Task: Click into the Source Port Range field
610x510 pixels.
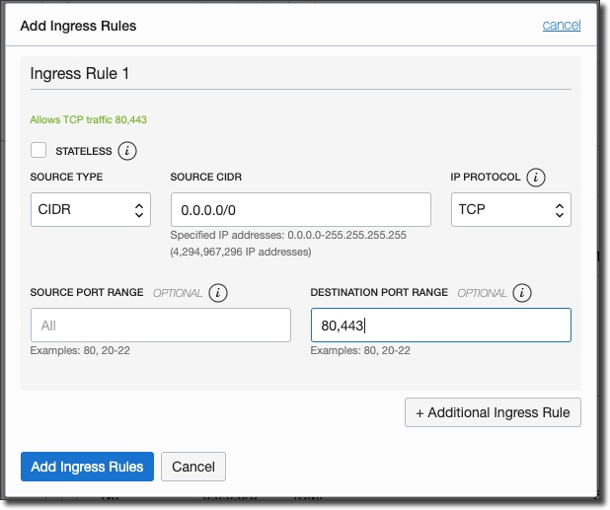Action: [x=160, y=326]
